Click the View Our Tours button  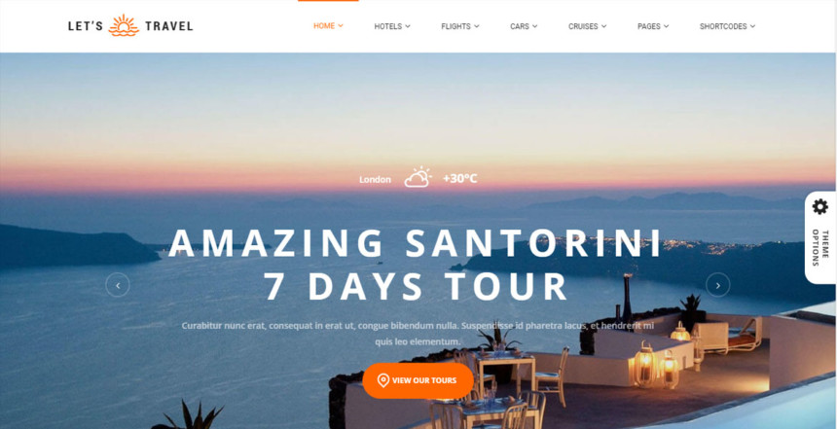[x=418, y=380]
